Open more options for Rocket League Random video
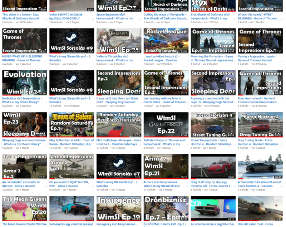 (x=187, y=61)
